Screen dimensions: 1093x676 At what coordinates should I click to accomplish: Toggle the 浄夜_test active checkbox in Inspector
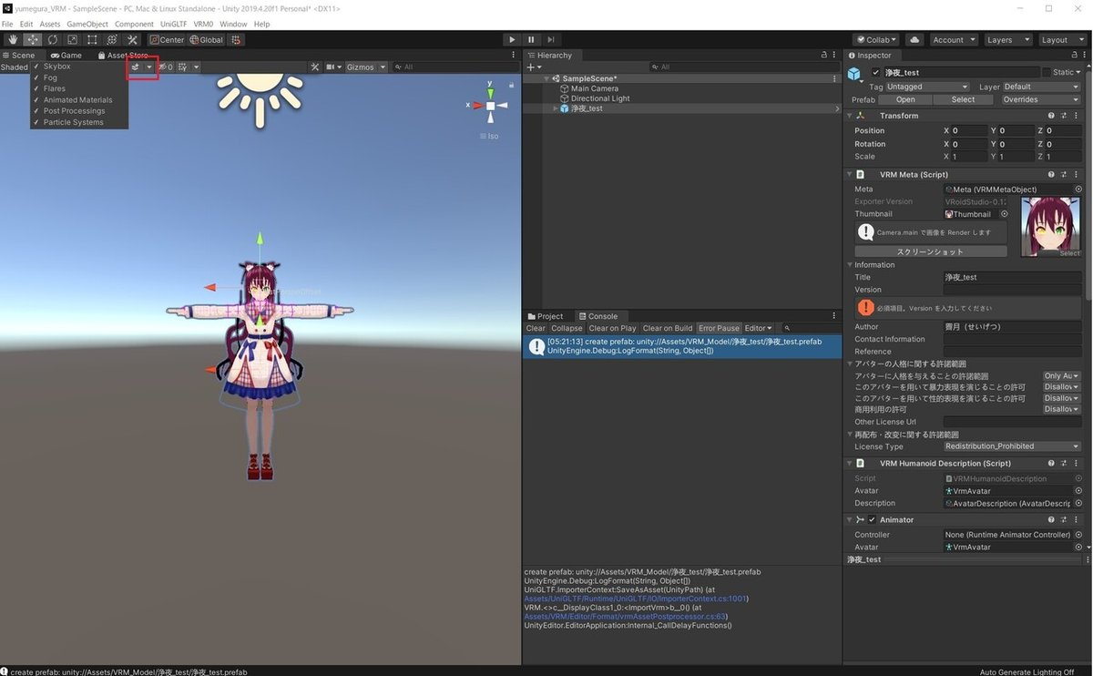click(x=877, y=72)
